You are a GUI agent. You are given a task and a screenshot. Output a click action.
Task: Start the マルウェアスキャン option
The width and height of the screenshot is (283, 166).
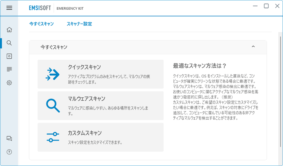(x=101, y=106)
